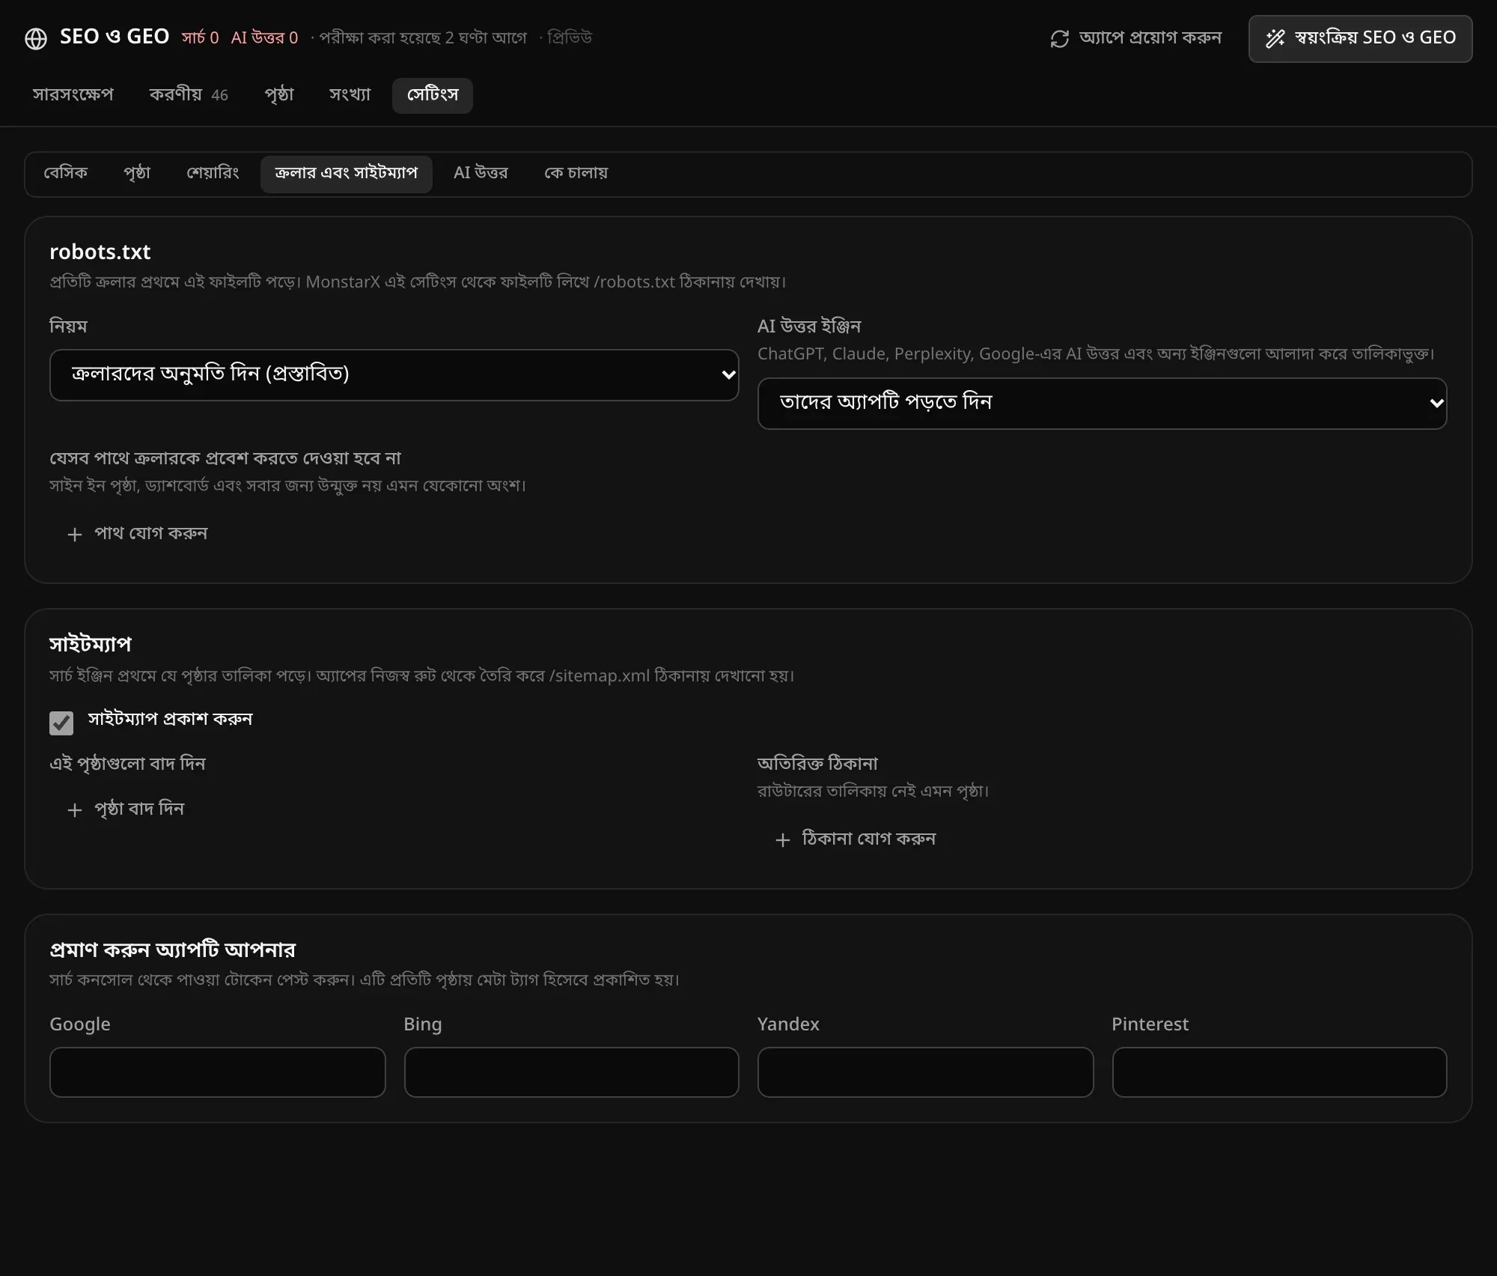Open the কে চালায় sub-tab
This screenshot has height=1276, width=1497.
pos(576,174)
